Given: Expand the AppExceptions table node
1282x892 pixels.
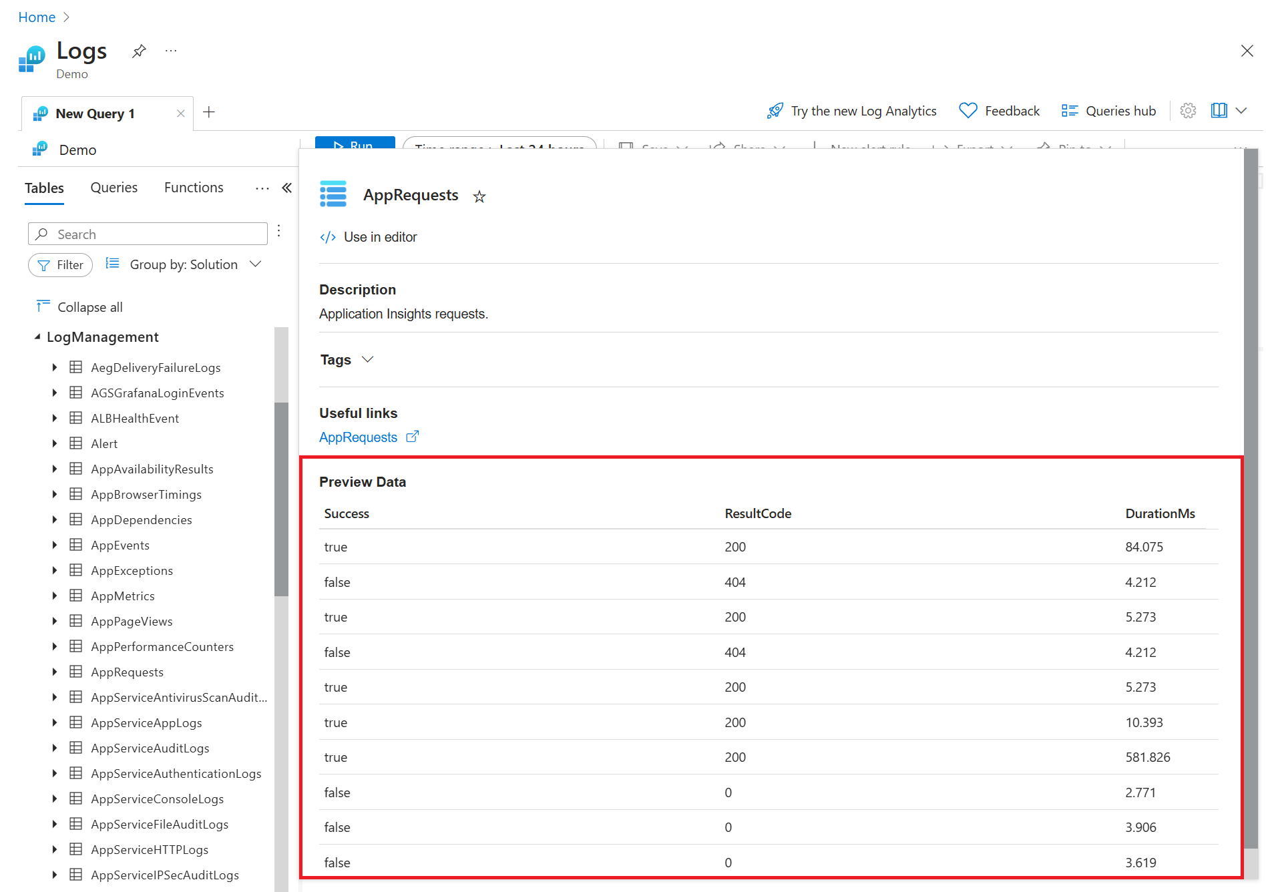Looking at the screenshot, I should point(55,570).
